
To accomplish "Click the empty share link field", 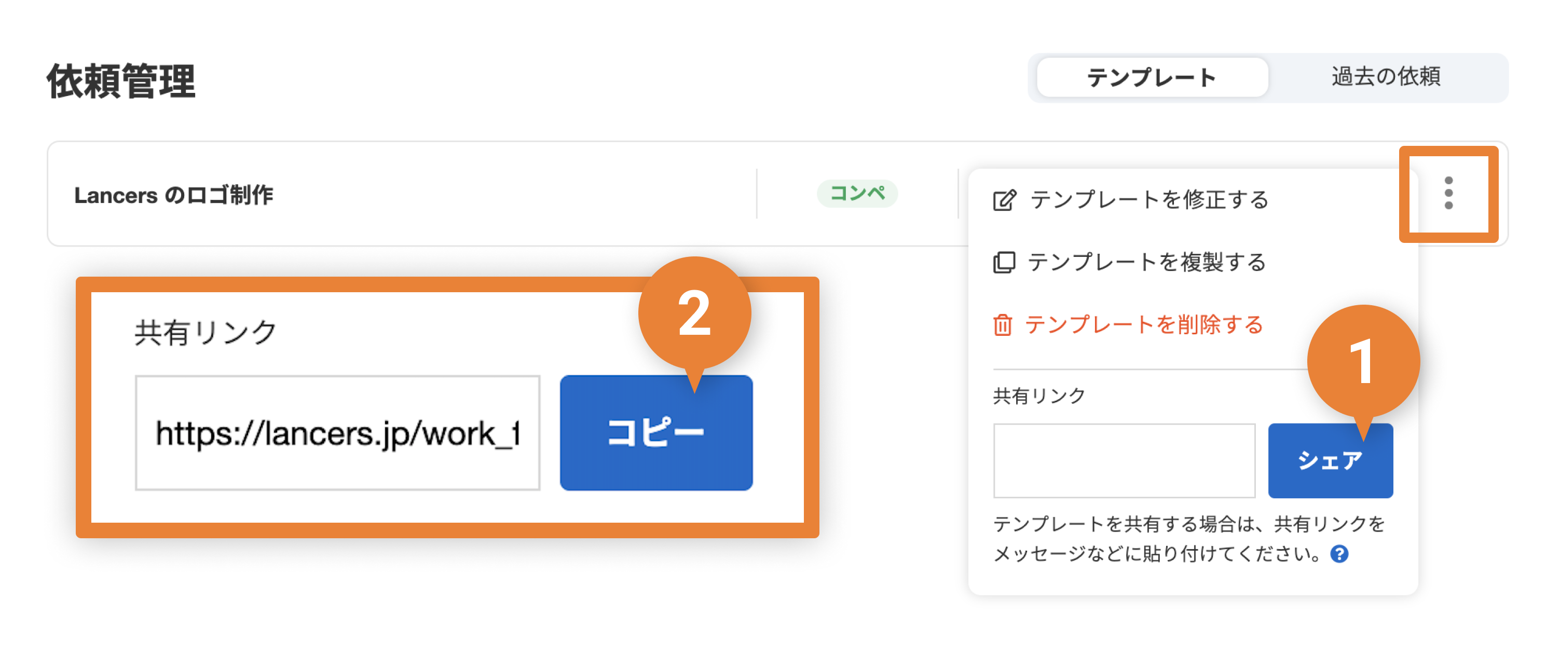I will (x=1124, y=460).
